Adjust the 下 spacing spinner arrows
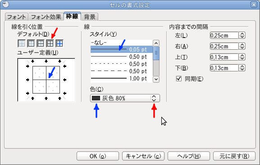This screenshot has height=165, width=260. pos(242,68)
